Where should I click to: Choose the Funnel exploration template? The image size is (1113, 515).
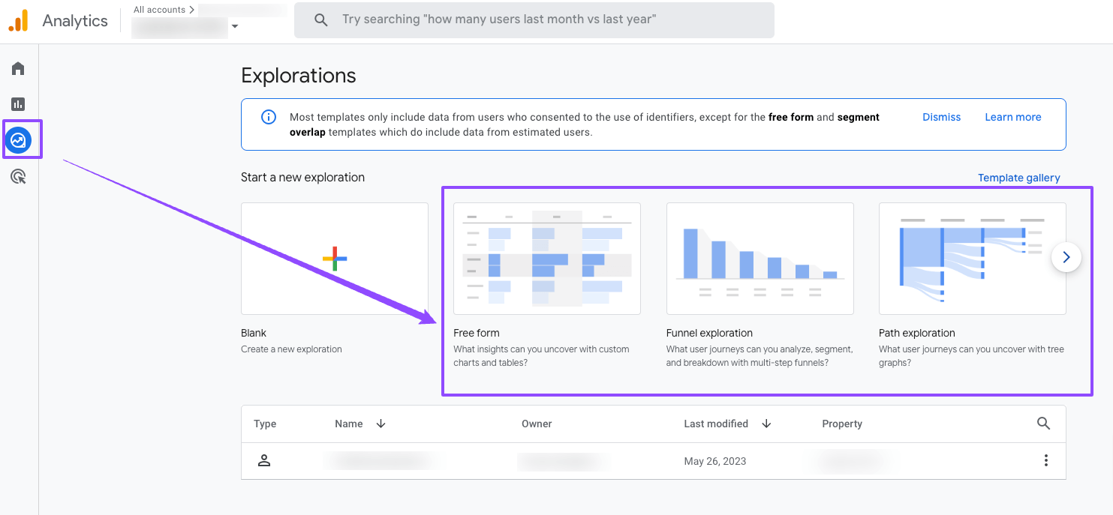(760, 259)
